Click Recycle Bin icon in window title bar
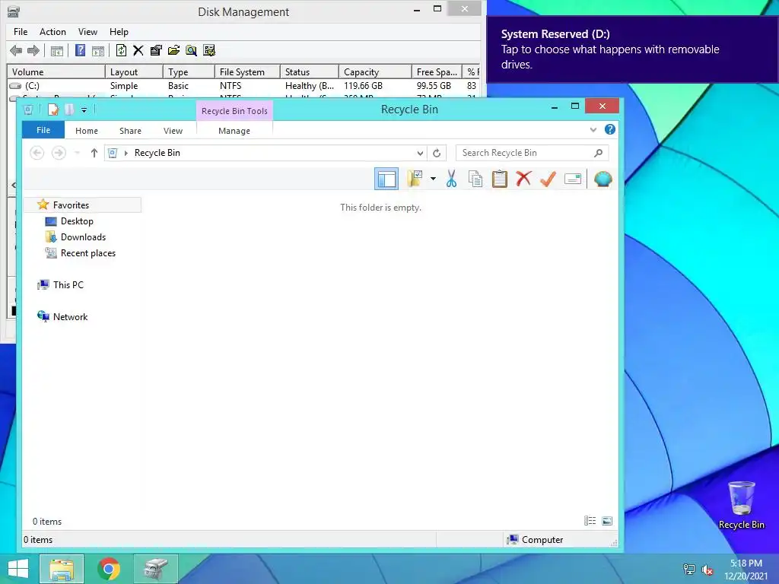Viewport: 779px width, 584px height. click(x=28, y=109)
